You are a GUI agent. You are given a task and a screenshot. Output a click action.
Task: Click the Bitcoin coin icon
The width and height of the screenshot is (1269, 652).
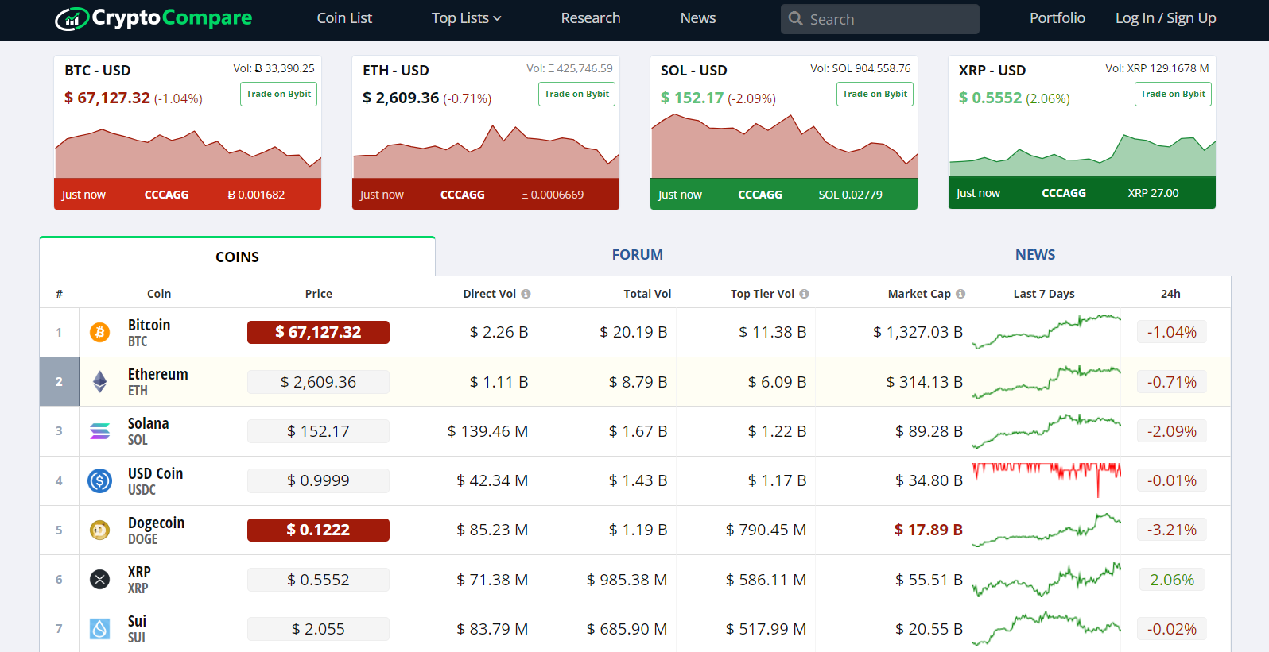[99, 332]
